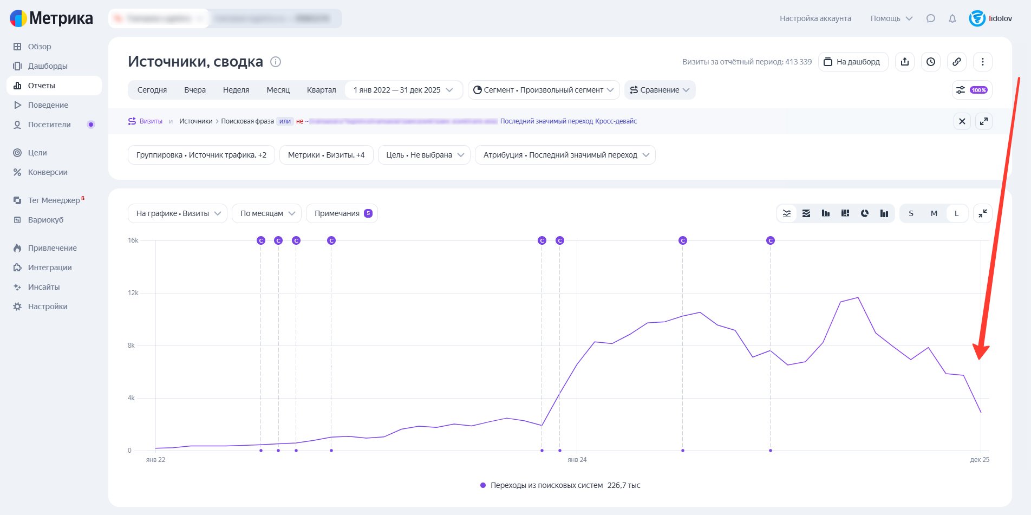The width and height of the screenshot is (1031, 515).
Task: Copy report link via chain icon
Action: (x=957, y=62)
